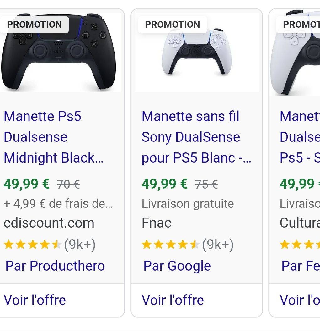
Task: Open 'Manette sans fil Sony DualSense' title link
Action: coord(196,137)
